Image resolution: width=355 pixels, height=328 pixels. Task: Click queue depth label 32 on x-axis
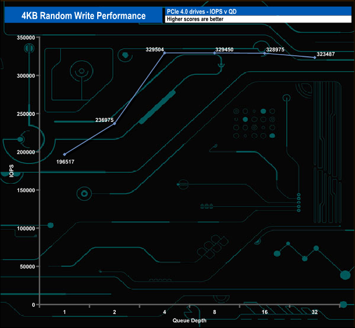tap(315, 312)
